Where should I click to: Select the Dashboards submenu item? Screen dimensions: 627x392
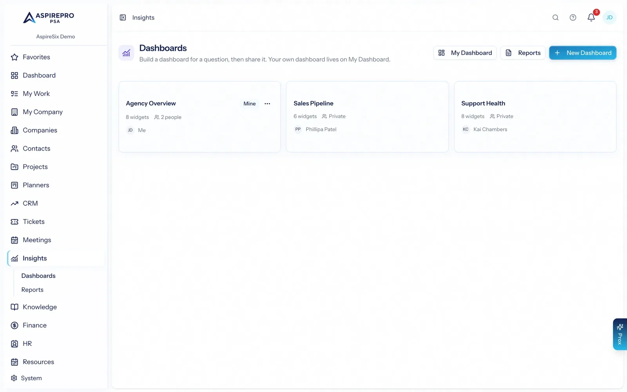coord(38,276)
